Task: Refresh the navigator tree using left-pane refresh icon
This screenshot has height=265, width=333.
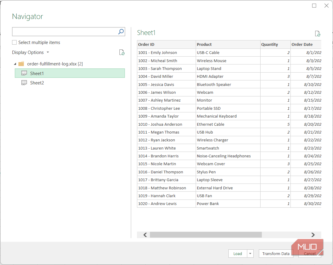Action: [x=122, y=52]
